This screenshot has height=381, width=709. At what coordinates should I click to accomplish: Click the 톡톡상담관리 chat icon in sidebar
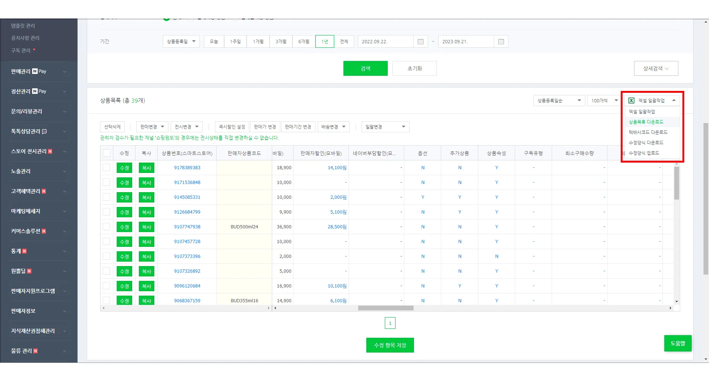point(45,132)
